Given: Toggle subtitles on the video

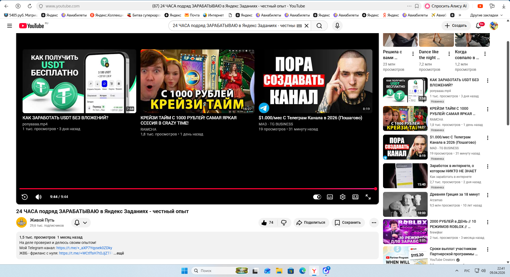Looking at the screenshot, I should 330,197.
